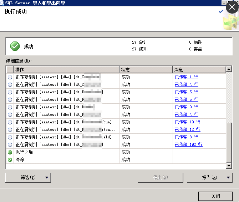Click info icon on the 1-row transfer row
Screen dimensions: 239x202
(10, 77)
